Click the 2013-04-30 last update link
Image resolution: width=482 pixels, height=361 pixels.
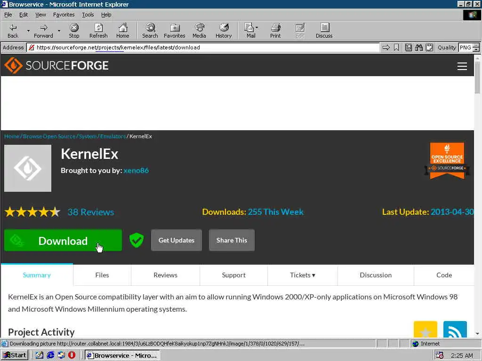pos(452,212)
